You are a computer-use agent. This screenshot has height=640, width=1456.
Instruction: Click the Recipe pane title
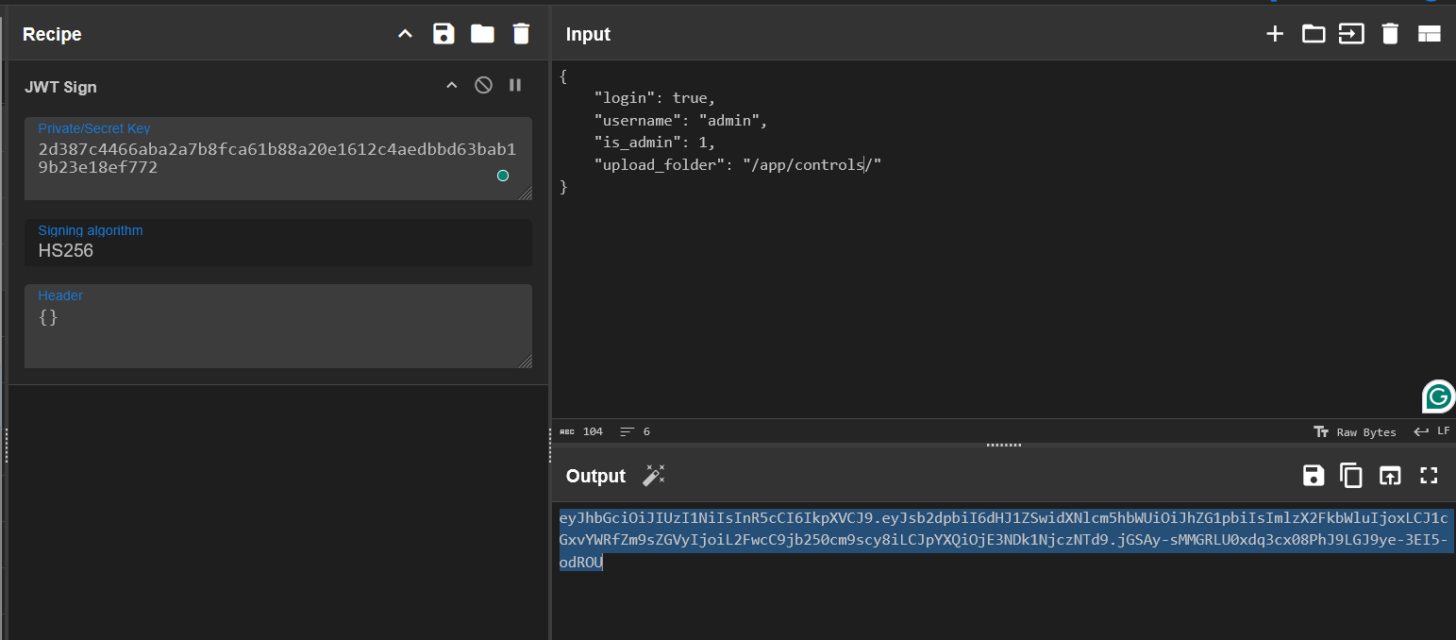point(52,34)
